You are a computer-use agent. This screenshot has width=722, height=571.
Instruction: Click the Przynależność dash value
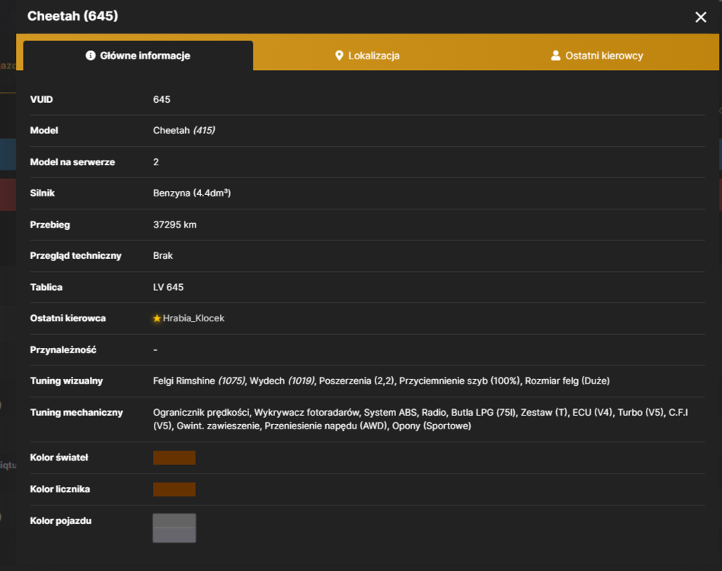coord(155,349)
